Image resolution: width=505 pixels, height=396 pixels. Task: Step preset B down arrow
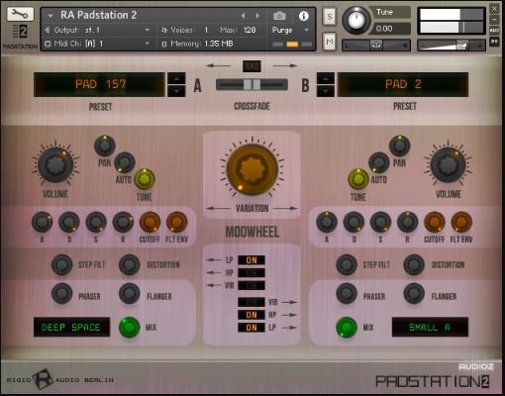[326, 91]
